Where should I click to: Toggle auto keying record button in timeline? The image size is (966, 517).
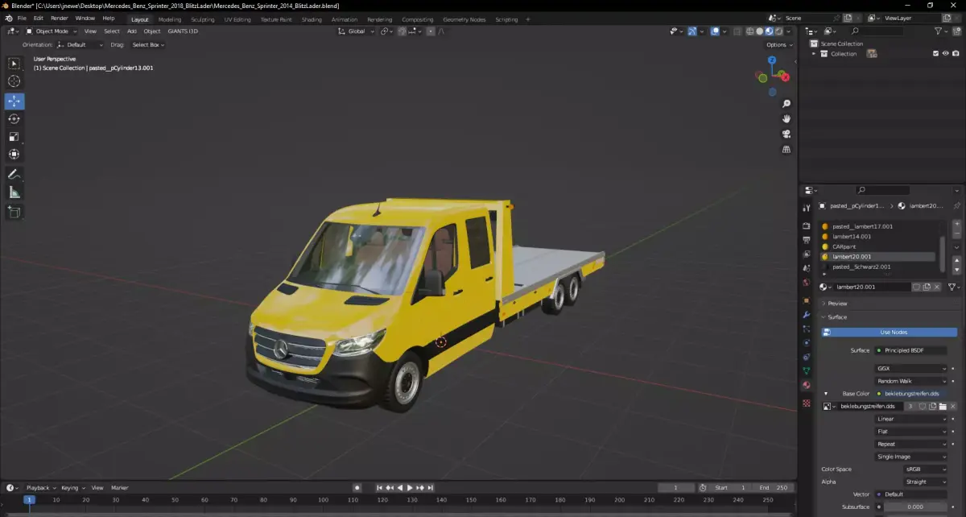tap(357, 488)
